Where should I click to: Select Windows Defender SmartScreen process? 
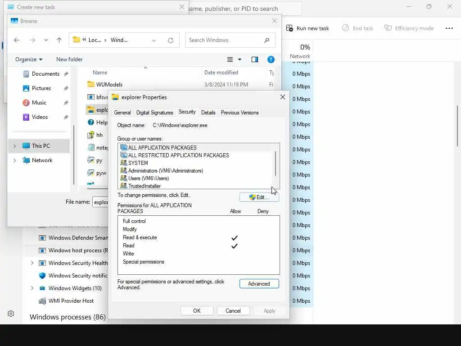[x=73, y=238]
